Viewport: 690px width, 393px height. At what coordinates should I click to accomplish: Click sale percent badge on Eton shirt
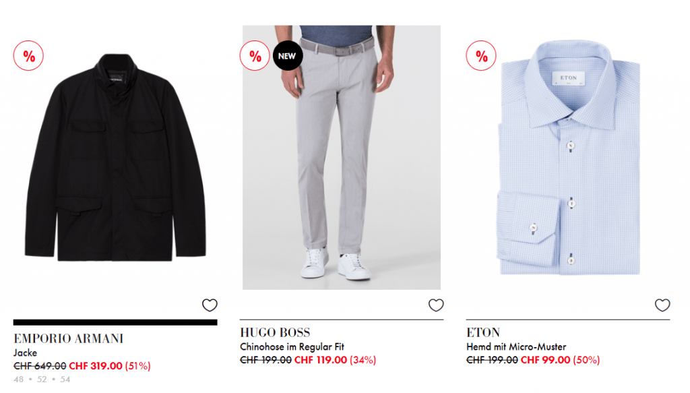point(481,56)
